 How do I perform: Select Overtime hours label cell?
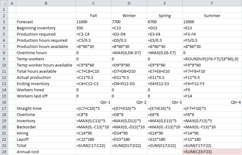click(x=46, y=53)
